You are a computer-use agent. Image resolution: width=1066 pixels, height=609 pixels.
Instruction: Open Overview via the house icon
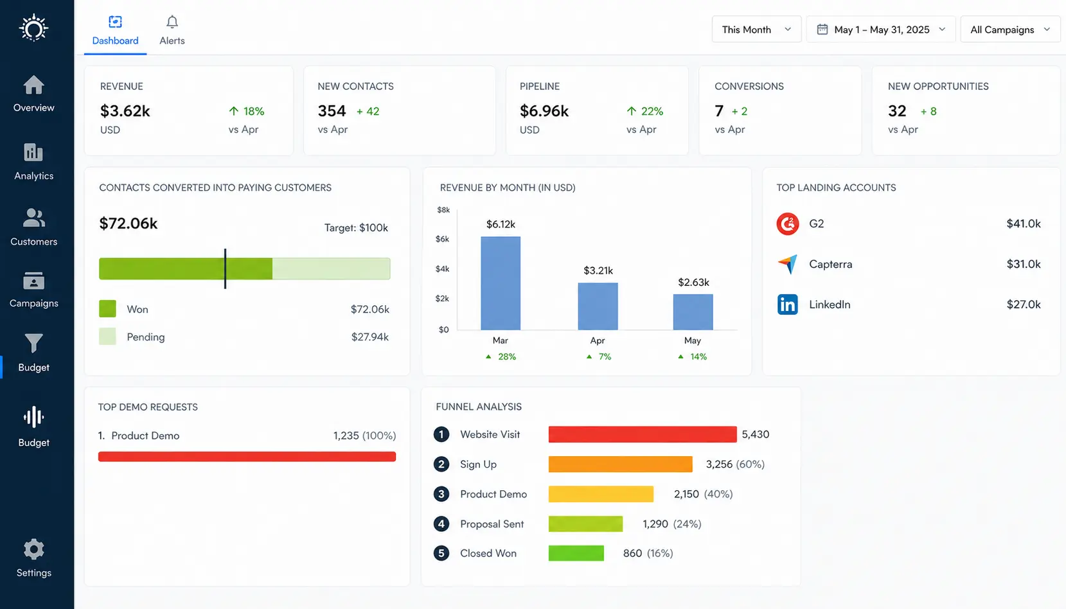tap(33, 85)
